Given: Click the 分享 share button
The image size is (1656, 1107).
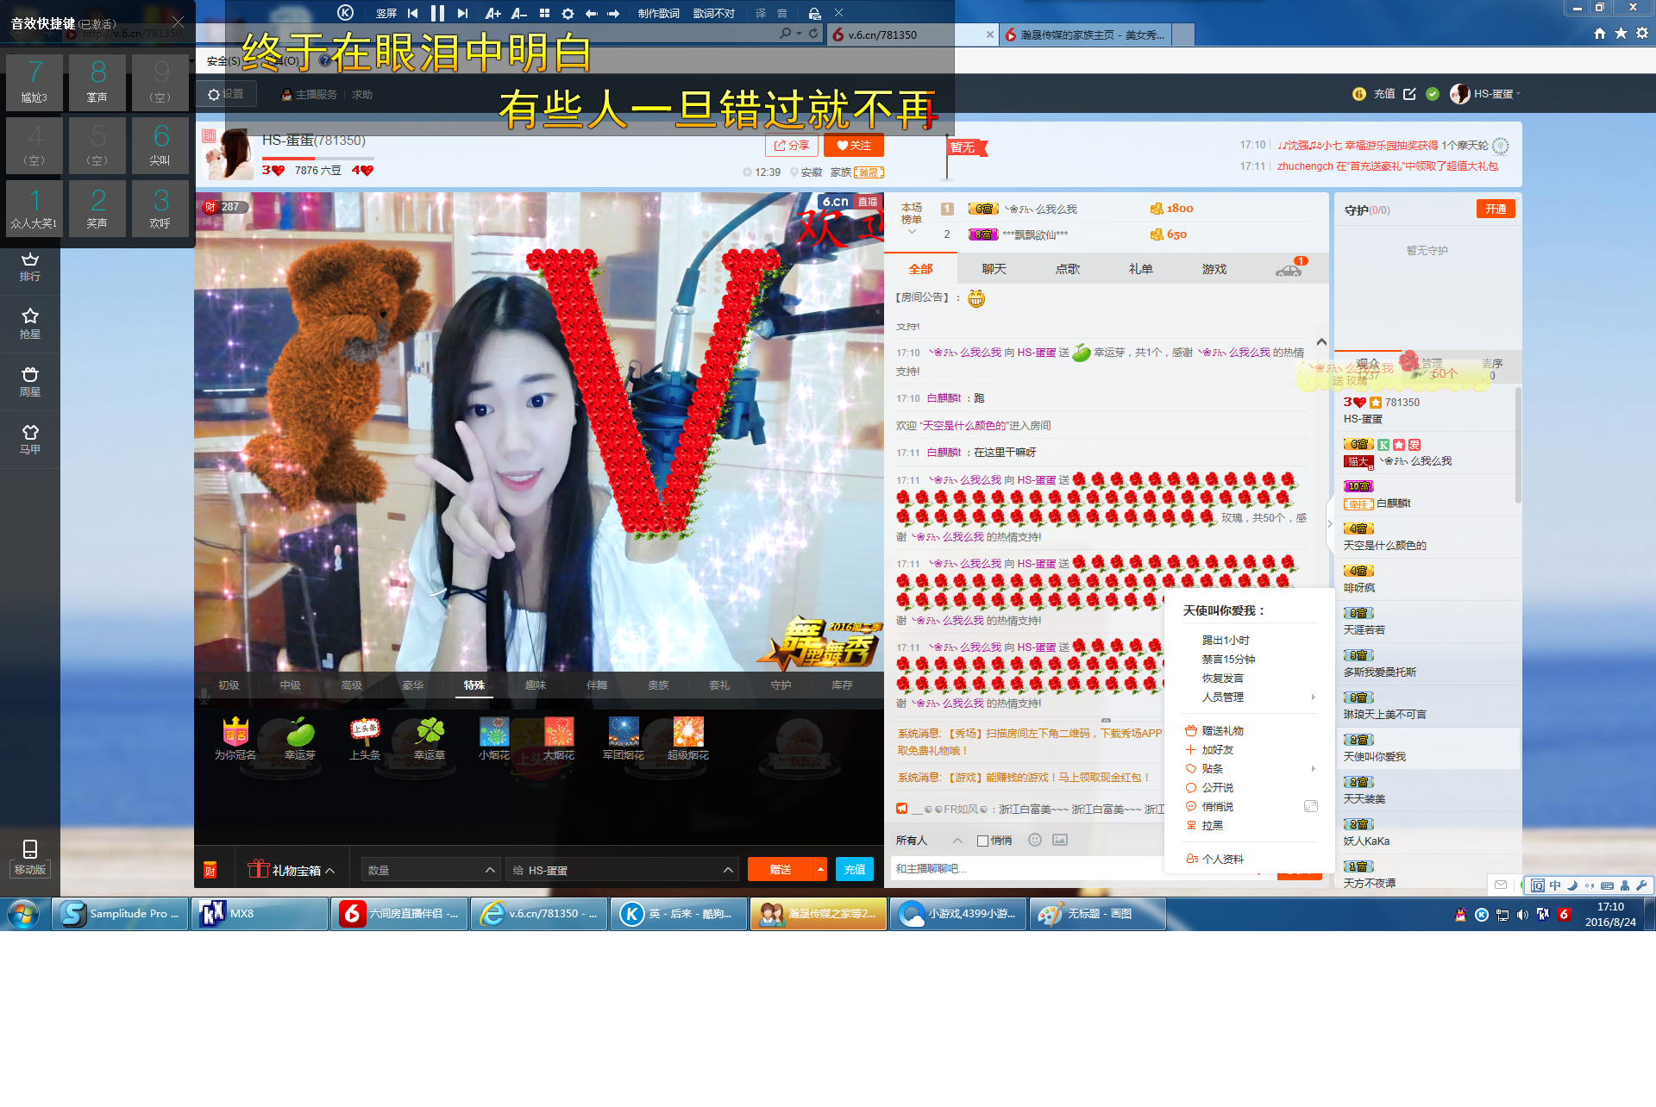Looking at the screenshot, I should 792,146.
